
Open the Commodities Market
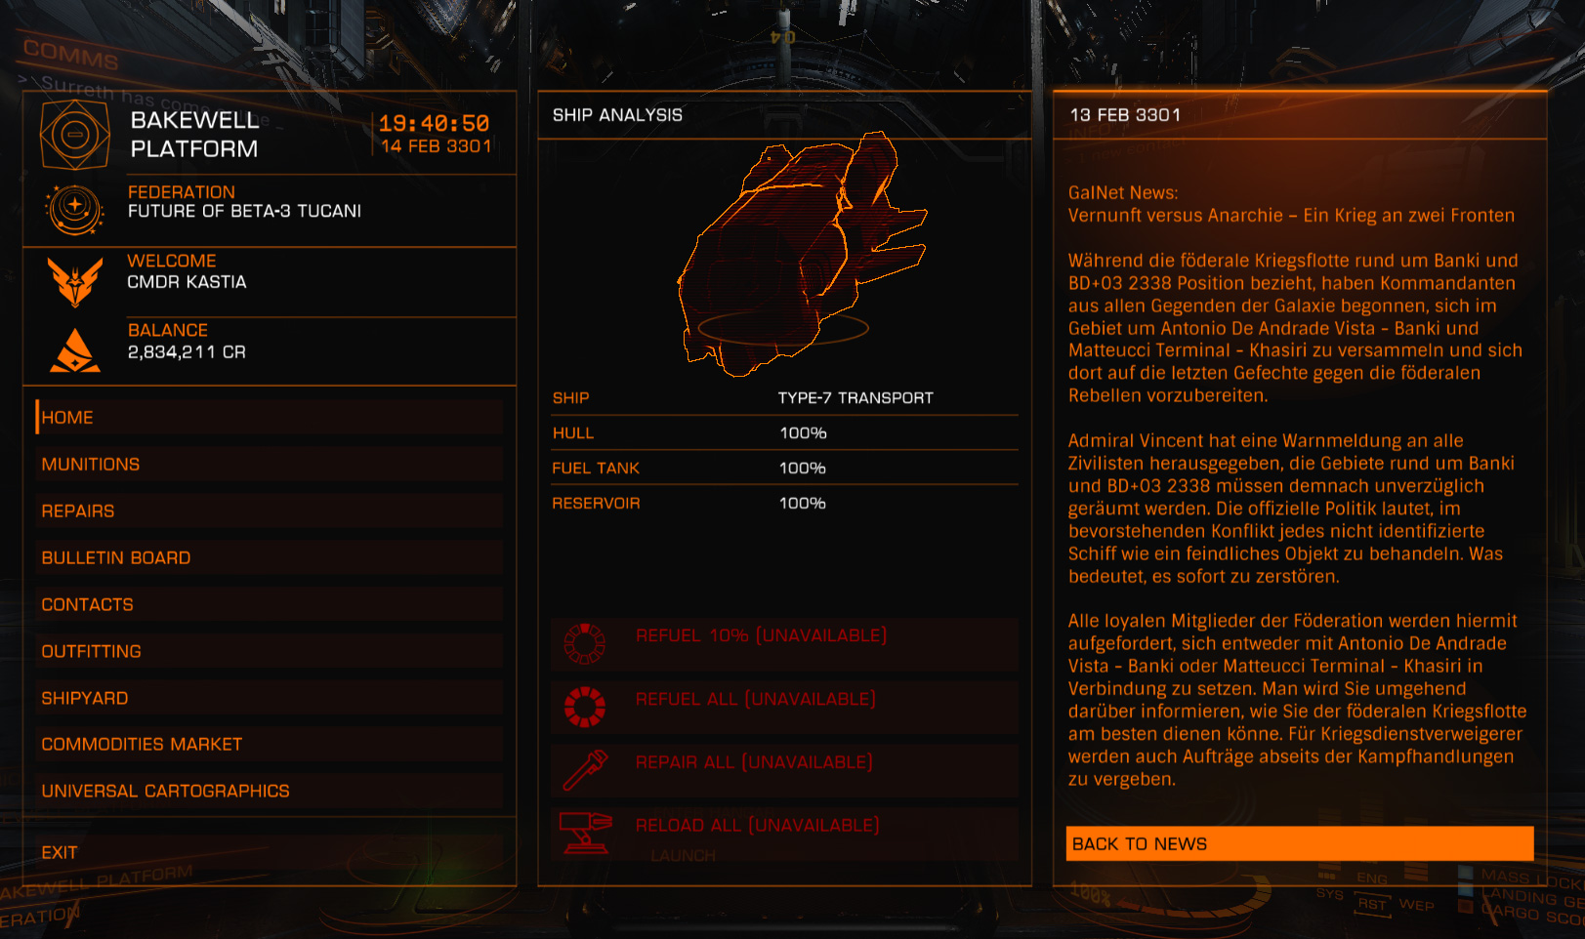click(x=270, y=744)
